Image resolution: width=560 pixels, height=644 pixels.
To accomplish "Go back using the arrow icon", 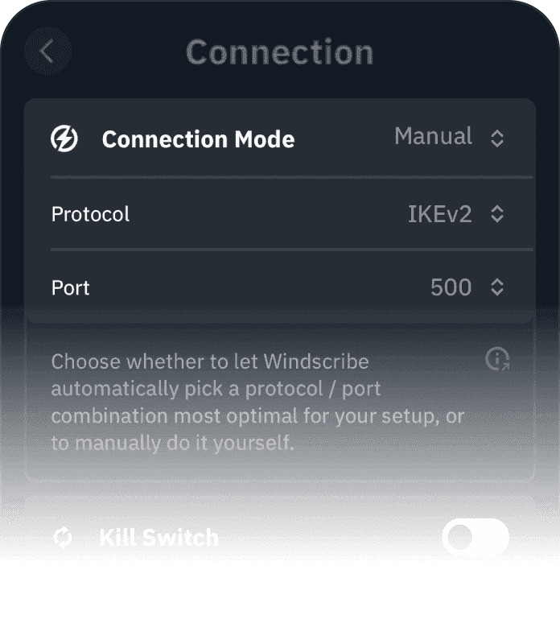I will [47, 52].
